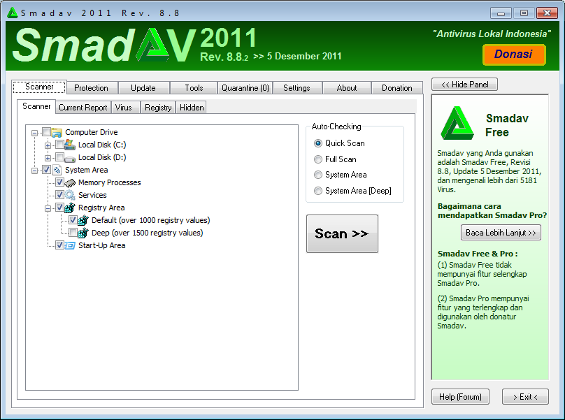Click the Memory Processes chip icon
Image resolution: width=565 pixels, height=420 pixels.
(x=70, y=182)
